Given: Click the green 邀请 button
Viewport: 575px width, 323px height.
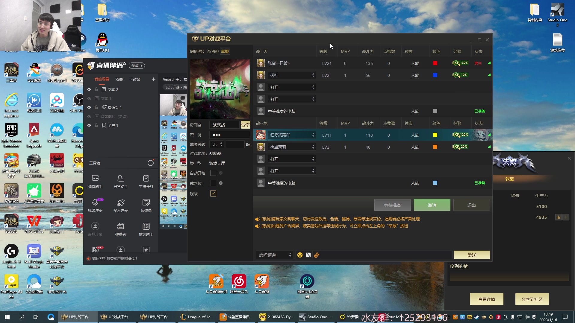Looking at the screenshot, I should pos(432,205).
